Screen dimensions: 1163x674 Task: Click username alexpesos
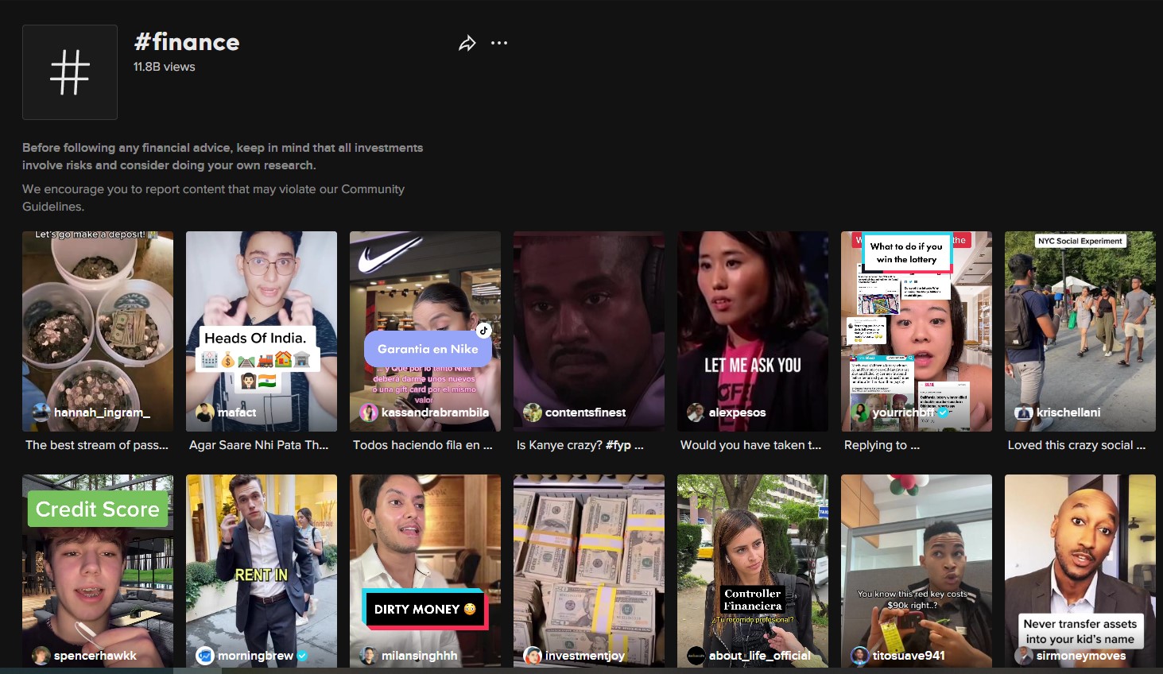737,413
